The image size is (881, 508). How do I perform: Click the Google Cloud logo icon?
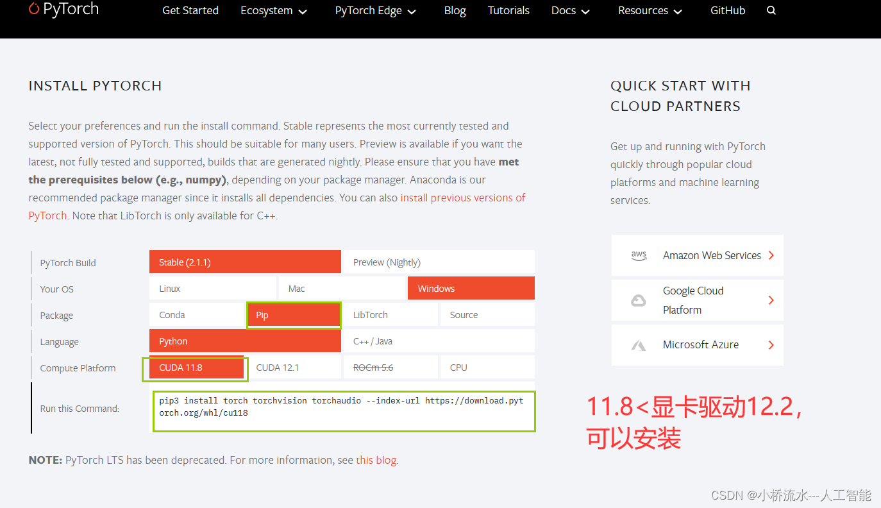coord(639,300)
